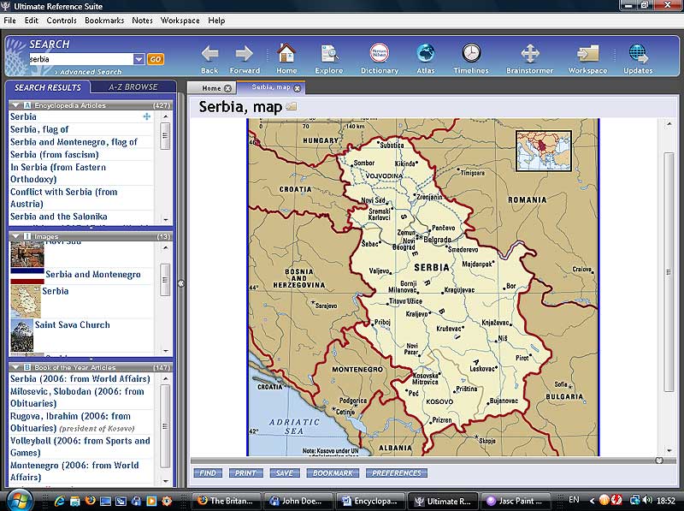Open the Serbia map image thumbnail
Screen dimensions: 684x511
pyautogui.click(x=26, y=301)
